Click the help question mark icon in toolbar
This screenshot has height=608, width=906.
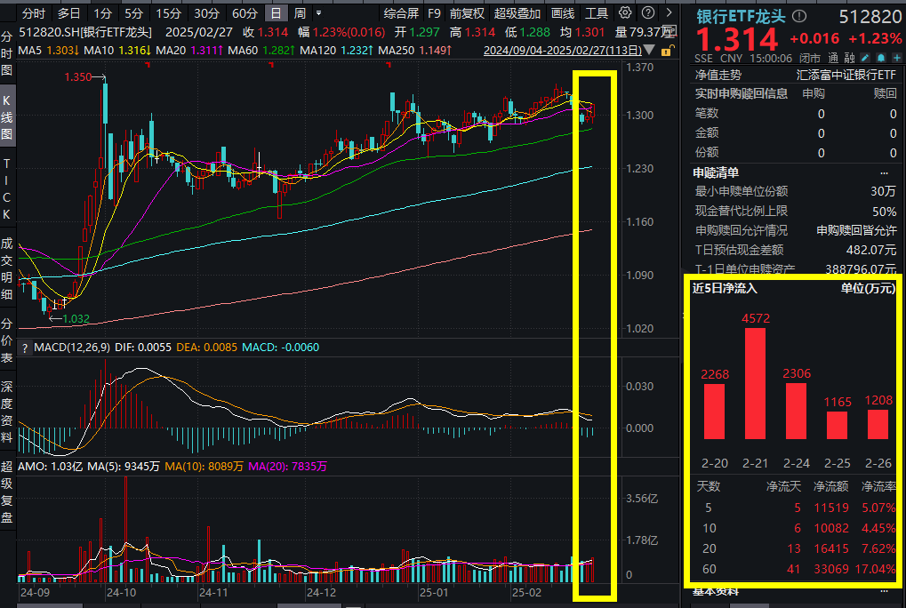tap(647, 13)
